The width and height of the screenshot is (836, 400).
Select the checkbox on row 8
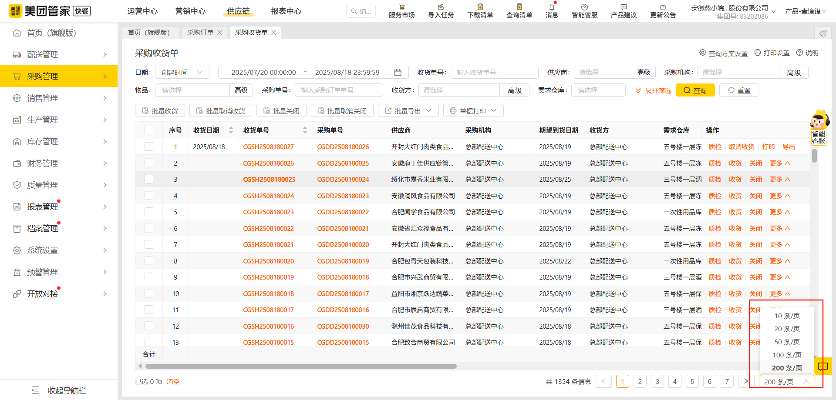pos(149,260)
